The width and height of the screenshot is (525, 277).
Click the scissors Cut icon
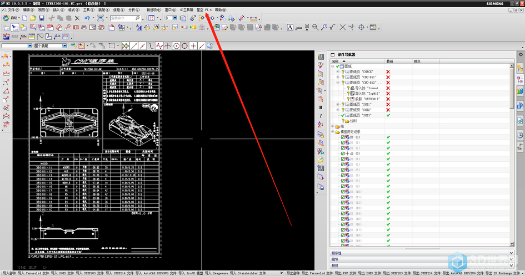click(x=51, y=18)
